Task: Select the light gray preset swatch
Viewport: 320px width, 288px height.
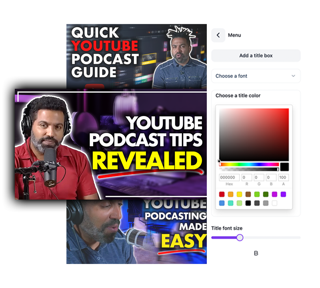Action: pos(266,203)
